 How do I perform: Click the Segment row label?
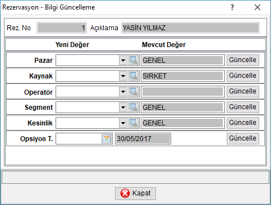[39, 108]
